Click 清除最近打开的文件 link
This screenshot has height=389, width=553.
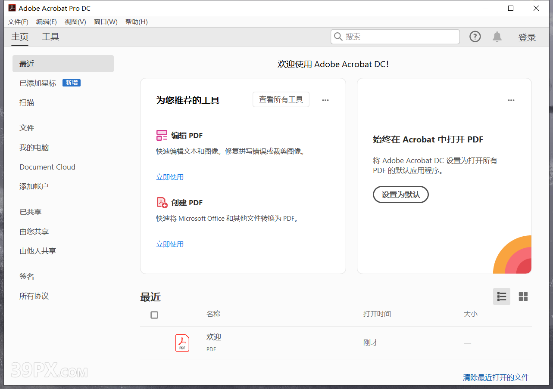pos(496,377)
